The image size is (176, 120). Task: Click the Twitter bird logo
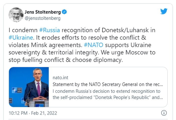click(164, 11)
